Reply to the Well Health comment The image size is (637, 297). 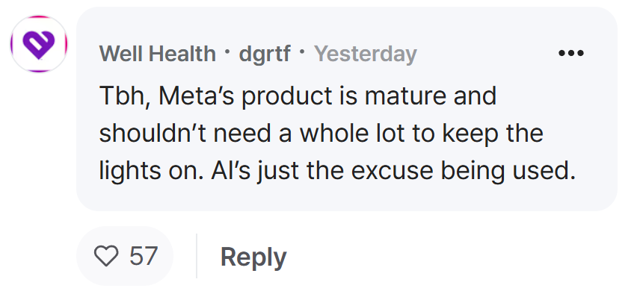pos(253,257)
